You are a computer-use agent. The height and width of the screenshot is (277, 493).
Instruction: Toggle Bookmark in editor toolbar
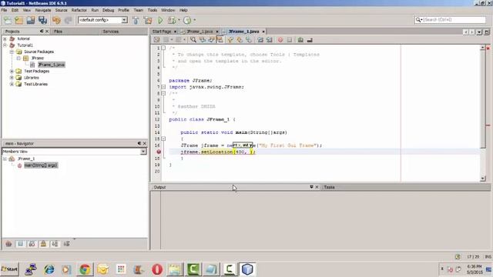coord(248,40)
